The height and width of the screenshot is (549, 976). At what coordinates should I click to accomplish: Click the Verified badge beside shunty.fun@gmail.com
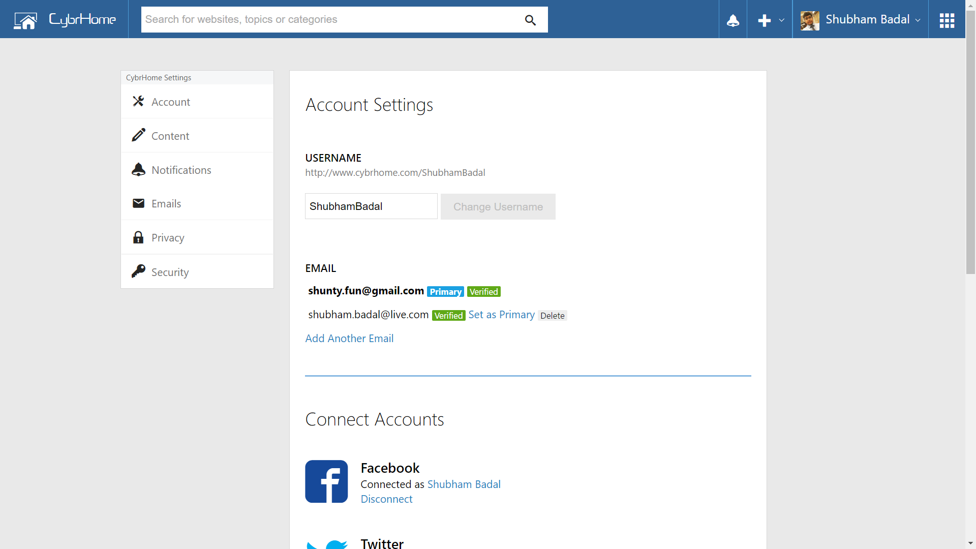(x=484, y=292)
